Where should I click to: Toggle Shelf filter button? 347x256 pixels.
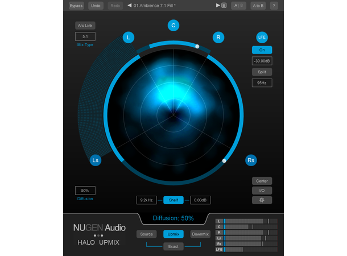173,200
